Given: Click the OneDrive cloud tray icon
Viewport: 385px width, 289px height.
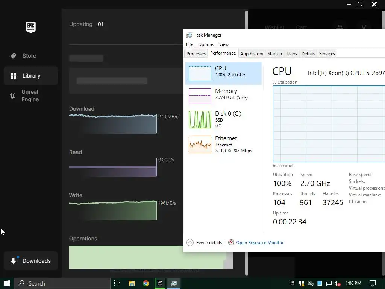Looking at the screenshot, I should 311,283.
